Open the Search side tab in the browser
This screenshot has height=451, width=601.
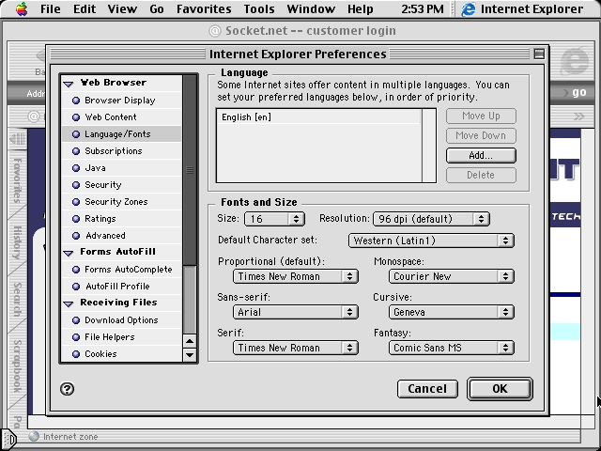point(17,299)
